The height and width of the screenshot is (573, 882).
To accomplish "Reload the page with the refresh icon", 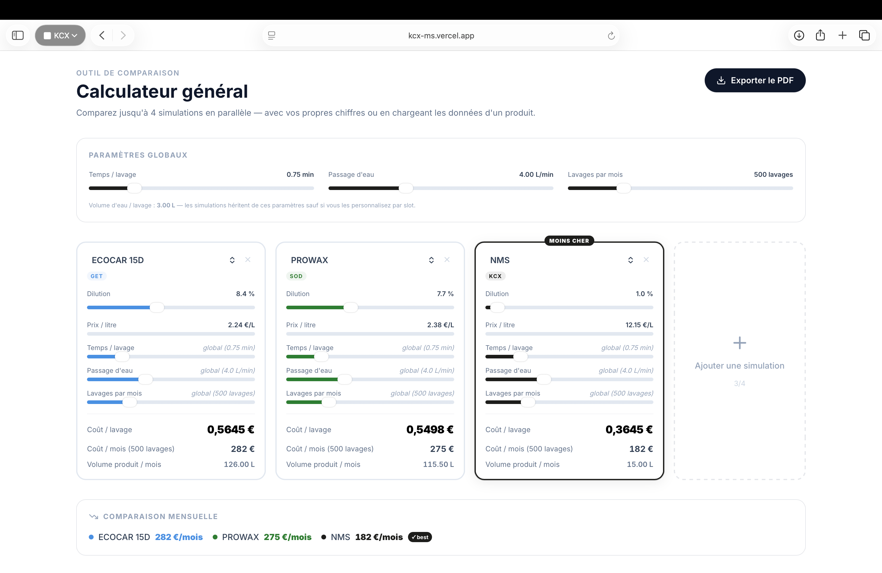I will pos(611,36).
